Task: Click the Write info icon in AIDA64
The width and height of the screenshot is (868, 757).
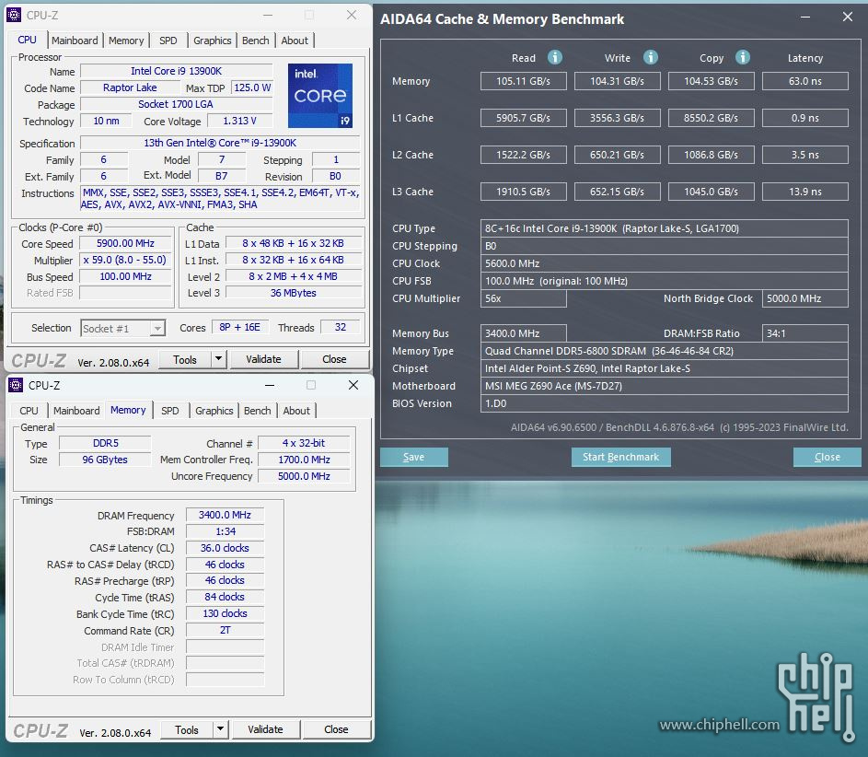Action: 651,57
